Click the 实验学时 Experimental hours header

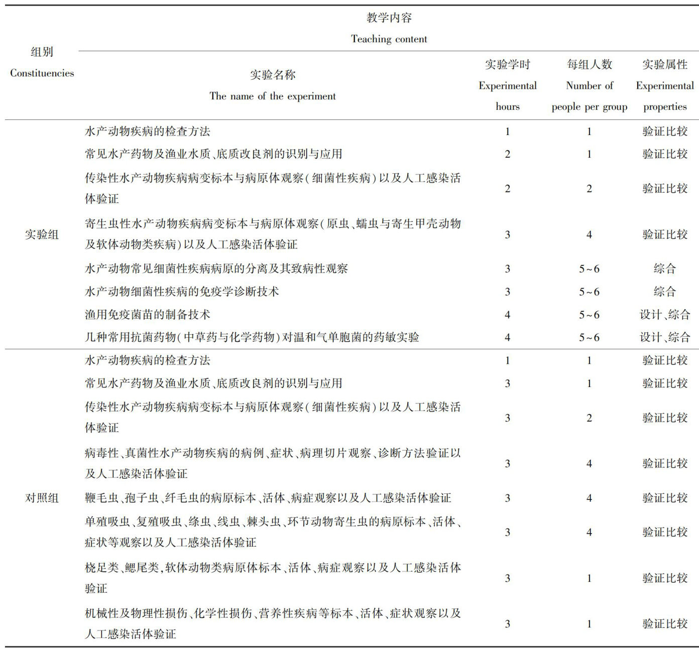click(x=507, y=85)
